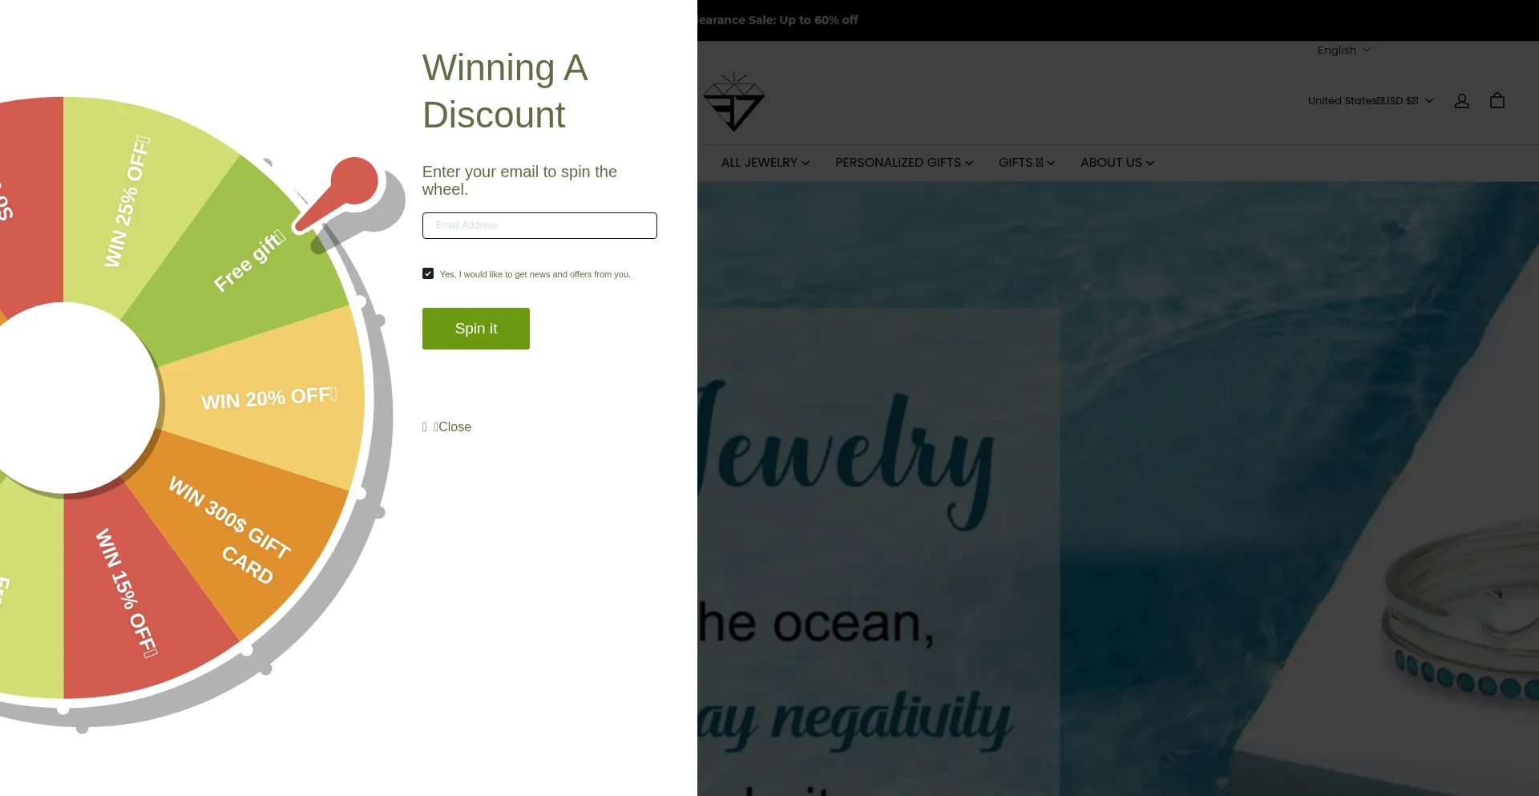
Task: Uncheck the news and offers checkbox
Action: tap(428, 273)
